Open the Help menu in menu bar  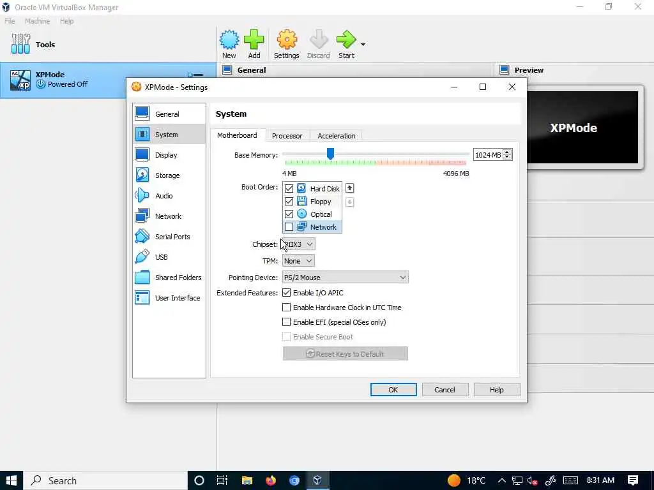66,21
